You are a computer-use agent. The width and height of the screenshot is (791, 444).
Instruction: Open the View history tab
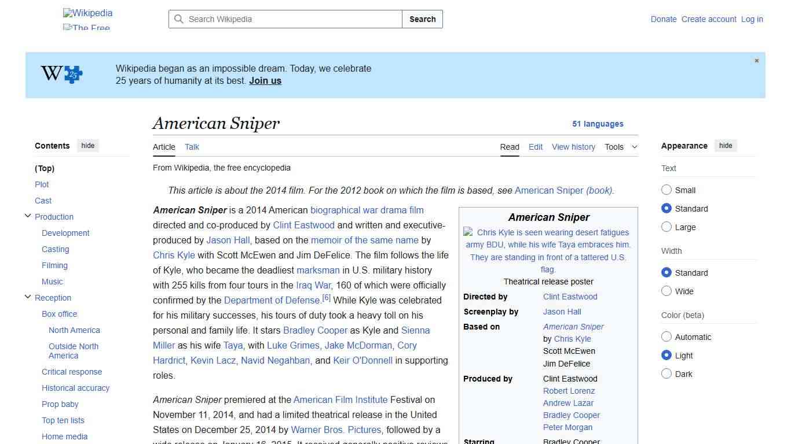pos(573,147)
